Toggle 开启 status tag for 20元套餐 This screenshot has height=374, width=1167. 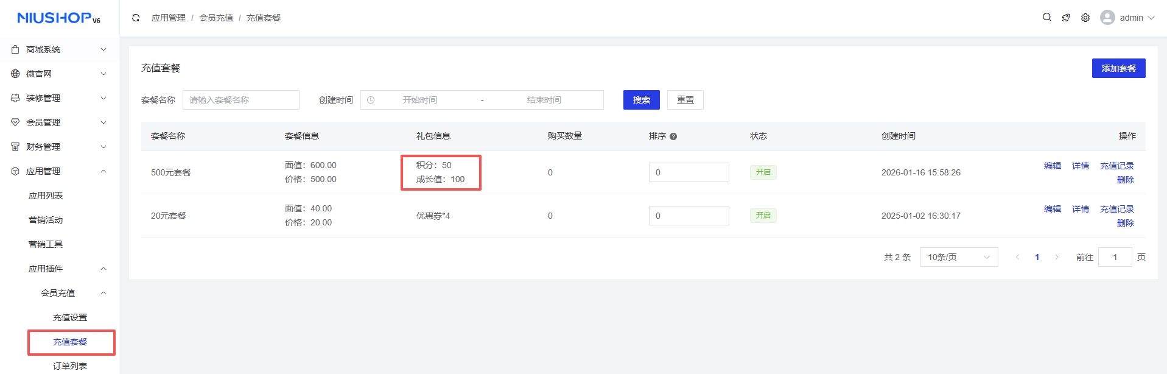coord(763,216)
